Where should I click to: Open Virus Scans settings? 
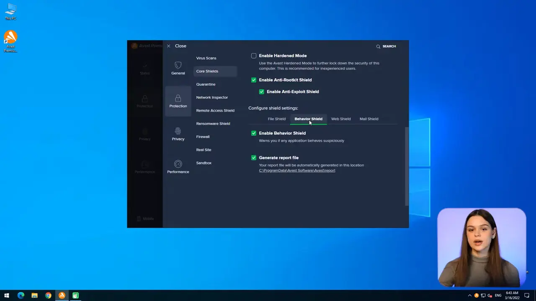tap(206, 58)
